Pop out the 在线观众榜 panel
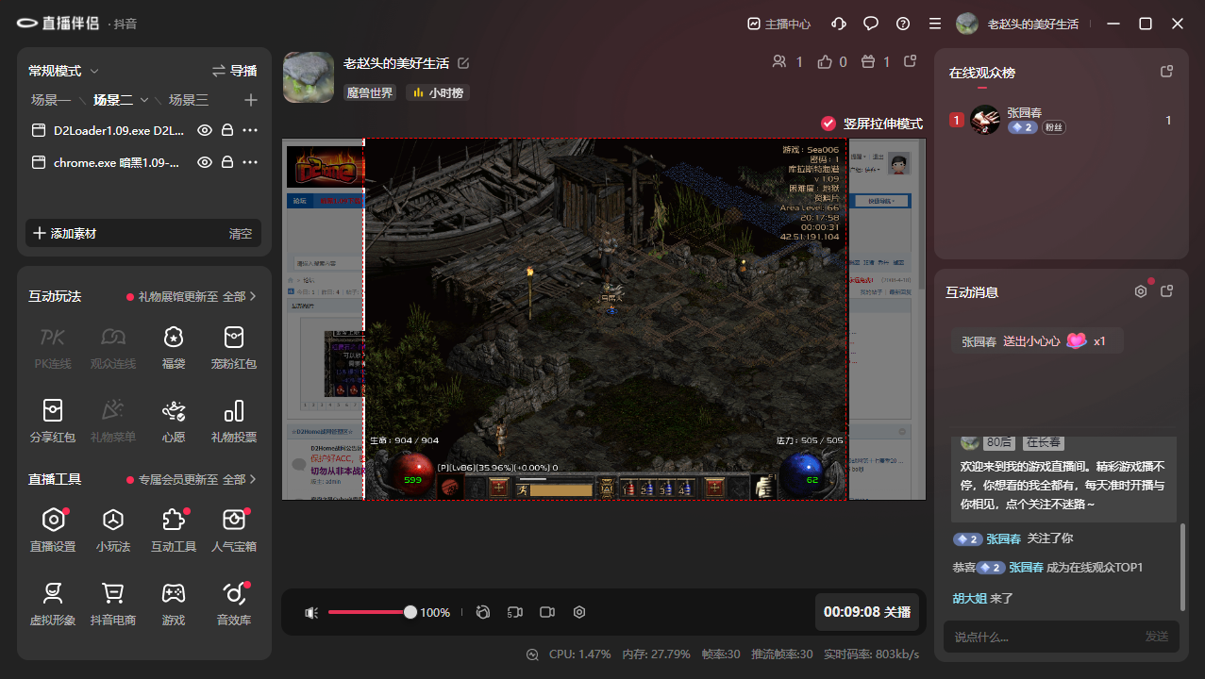The image size is (1205, 679). [x=1166, y=72]
